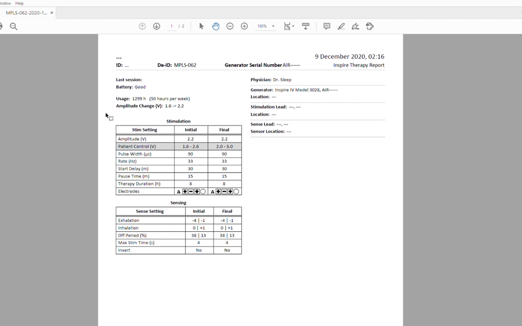Screen dimensions: 522x326
Task: Click the Amplitude Change 1.6 -> 2.2 value
Action: [174, 106]
